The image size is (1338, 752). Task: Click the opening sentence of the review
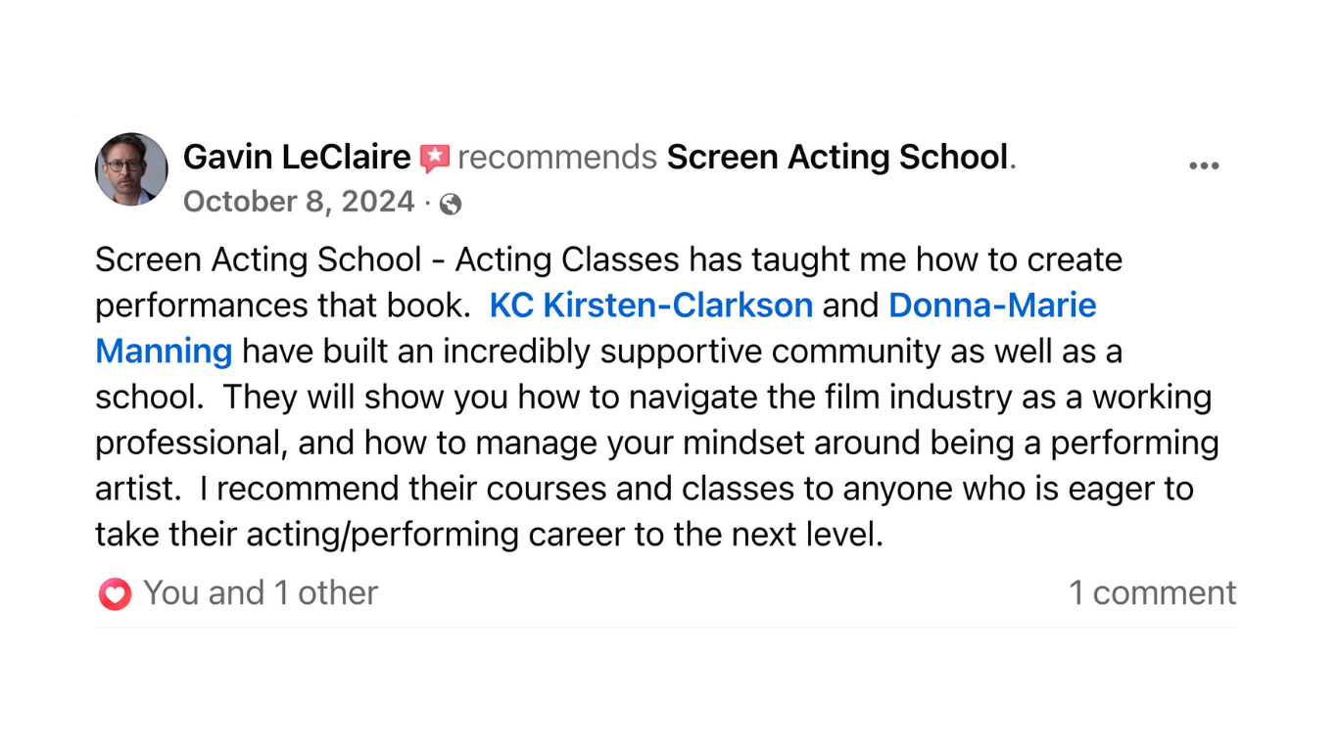click(607, 260)
